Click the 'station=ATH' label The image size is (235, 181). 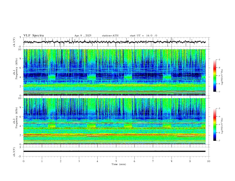110,35
